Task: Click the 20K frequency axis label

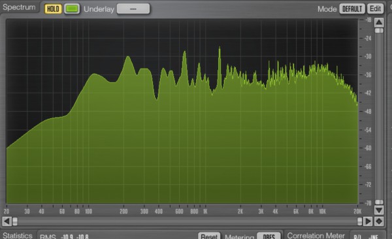Action: pos(357,212)
